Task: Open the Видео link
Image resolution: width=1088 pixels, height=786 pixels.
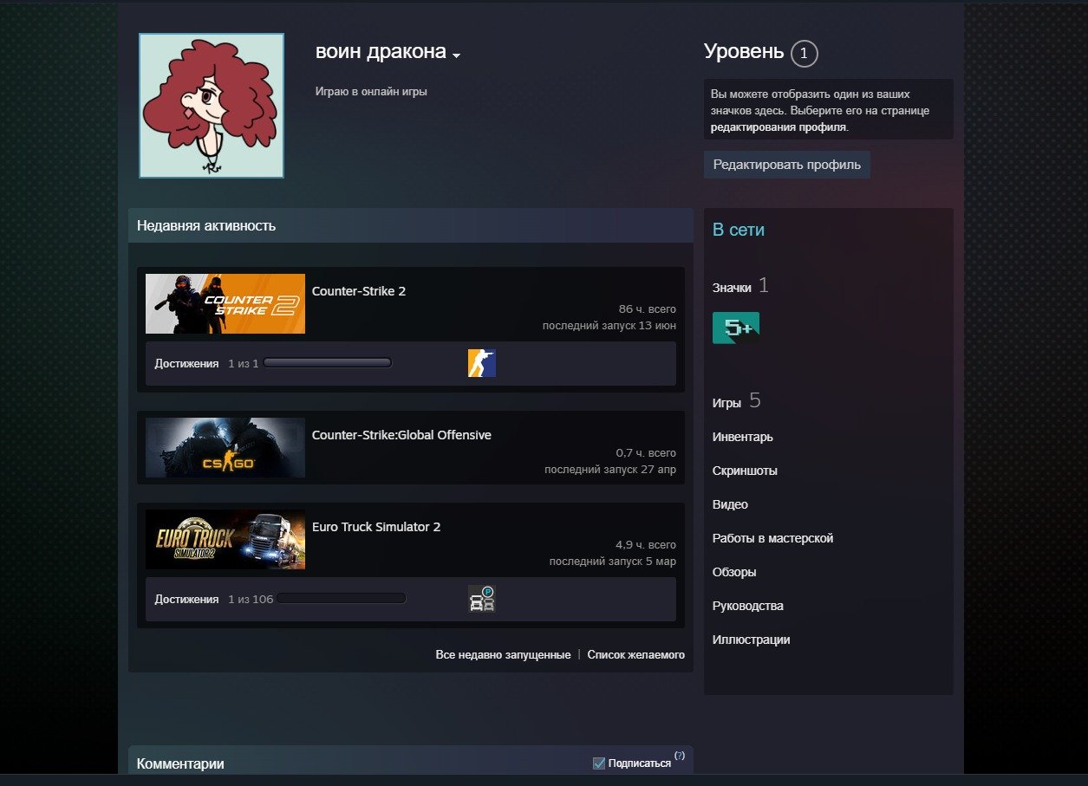Action: 730,504
